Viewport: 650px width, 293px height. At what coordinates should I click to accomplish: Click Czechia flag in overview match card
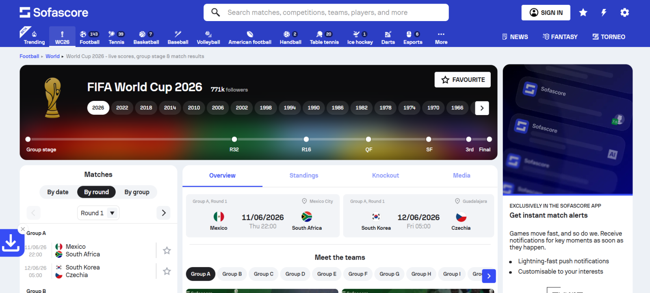pyautogui.click(x=461, y=217)
